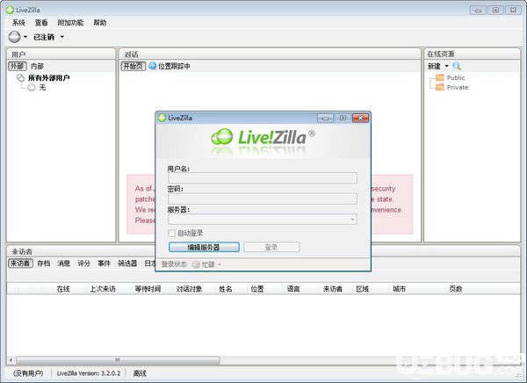Sort by the 区域 column header

point(362,289)
